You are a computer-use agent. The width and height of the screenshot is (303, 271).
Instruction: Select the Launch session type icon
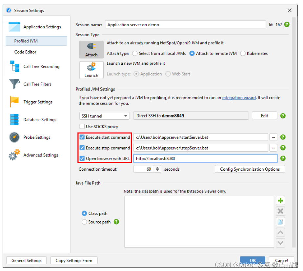pos(91,70)
